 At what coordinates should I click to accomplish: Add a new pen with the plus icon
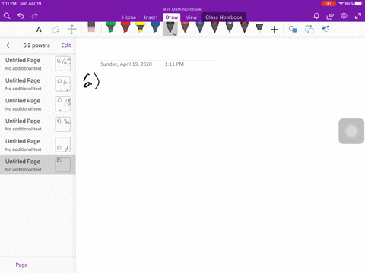pyautogui.click(x=274, y=30)
